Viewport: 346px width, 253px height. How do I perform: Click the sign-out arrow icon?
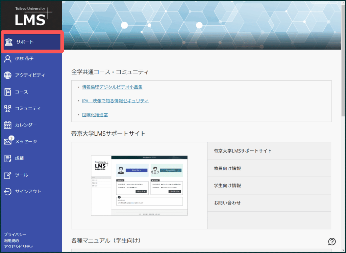pos(8,192)
